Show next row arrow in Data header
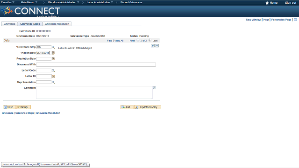Screen dimensions: 299x168 pyautogui.click(x=149, y=41)
